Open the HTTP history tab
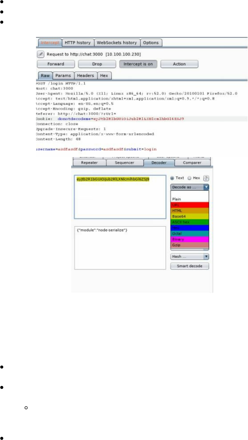Image resolution: width=248 pixels, height=440 pixels. (78, 43)
